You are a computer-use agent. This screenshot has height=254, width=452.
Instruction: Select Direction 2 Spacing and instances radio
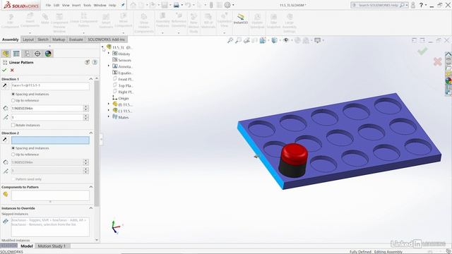click(13, 148)
